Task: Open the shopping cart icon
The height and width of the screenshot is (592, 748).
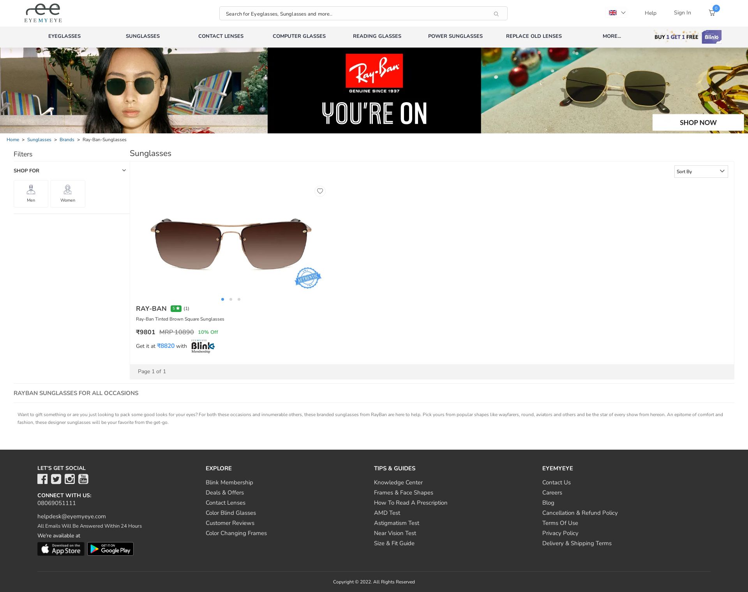Action: point(712,13)
